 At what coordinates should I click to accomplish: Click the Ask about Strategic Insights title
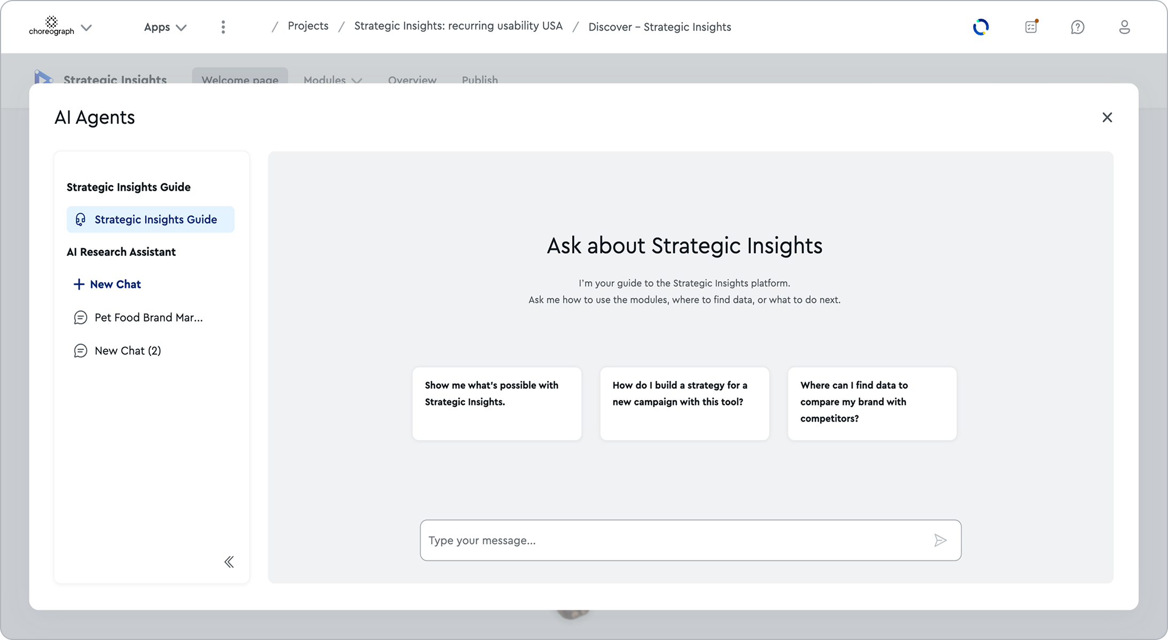684,246
